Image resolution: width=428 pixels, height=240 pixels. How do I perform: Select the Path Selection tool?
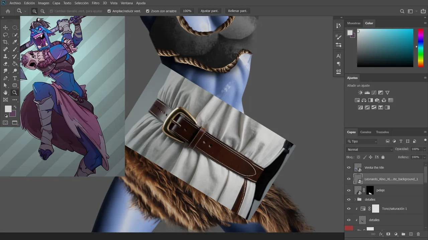[5, 85]
